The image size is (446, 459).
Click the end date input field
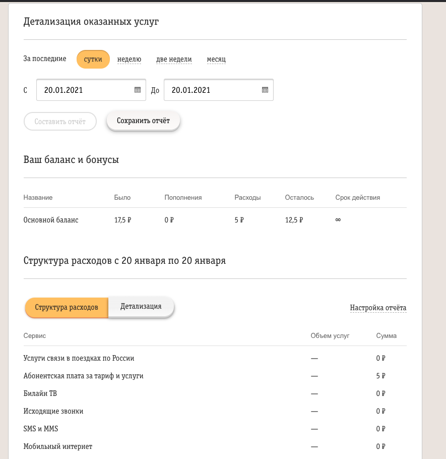(219, 90)
